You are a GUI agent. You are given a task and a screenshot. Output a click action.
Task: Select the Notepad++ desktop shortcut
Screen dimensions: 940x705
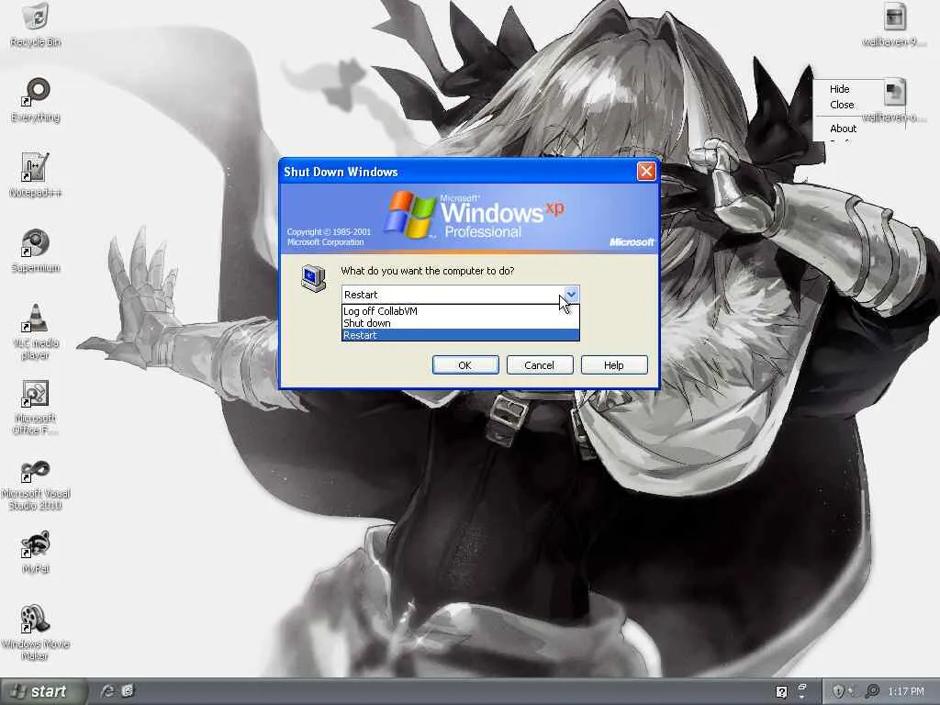point(36,167)
